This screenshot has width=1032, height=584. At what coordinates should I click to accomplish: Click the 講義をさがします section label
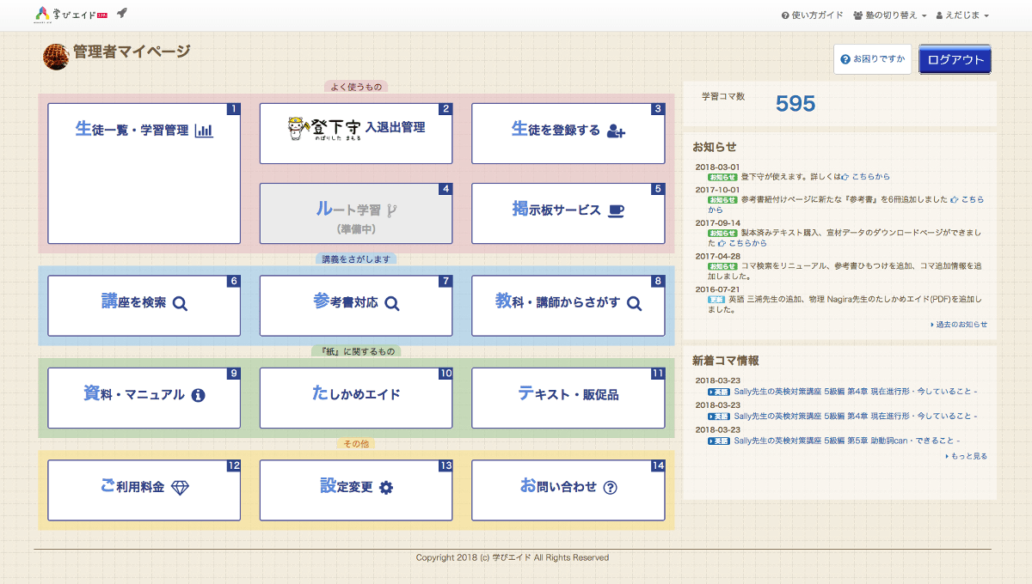[x=356, y=259]
